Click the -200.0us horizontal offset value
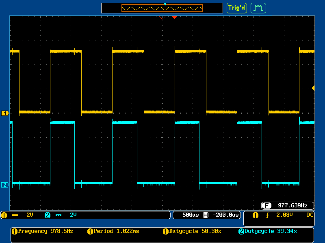Viewport: 325px width, 243px height. pyautogui.click(x=225, y=215)
